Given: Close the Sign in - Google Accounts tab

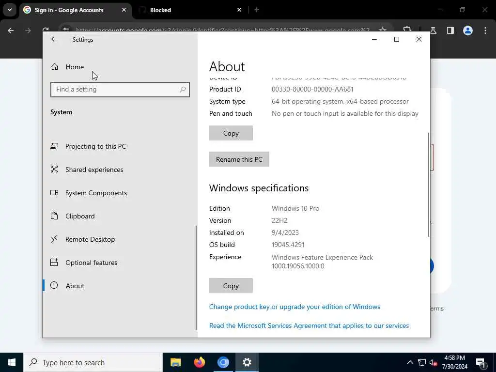Looking at the screenshot, I should (124, 10).
